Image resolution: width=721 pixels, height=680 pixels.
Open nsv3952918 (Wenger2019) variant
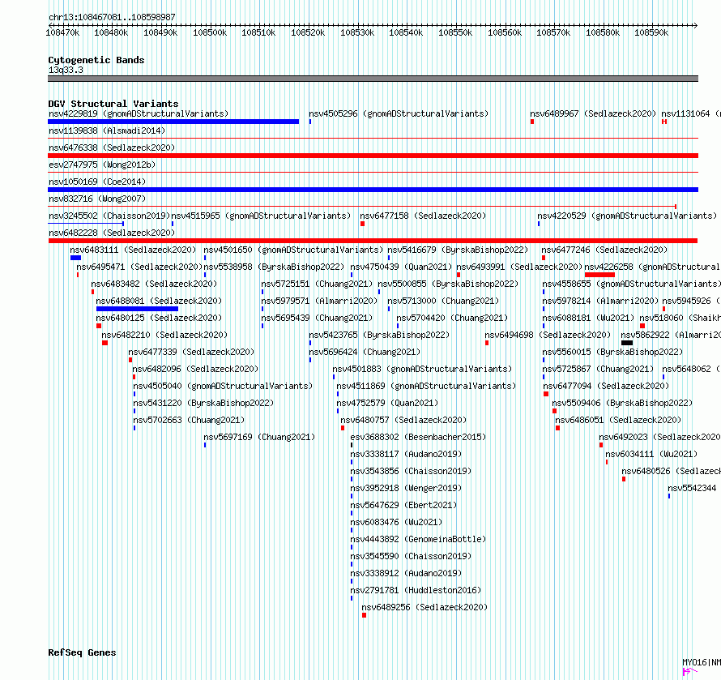406,488
